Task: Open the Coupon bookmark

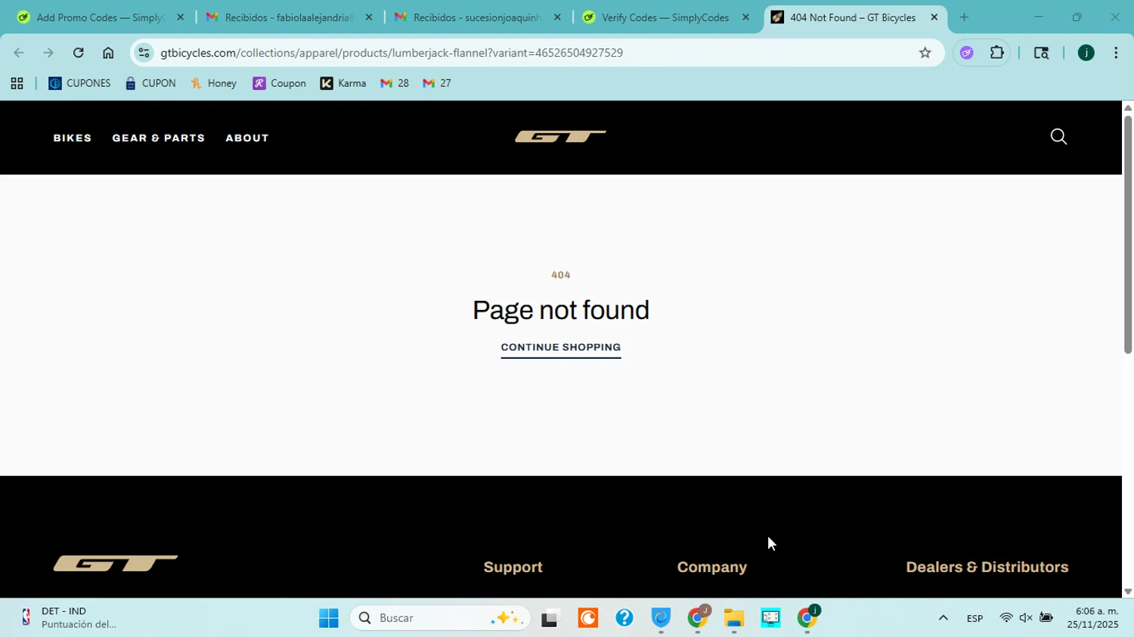Action: 280,84
